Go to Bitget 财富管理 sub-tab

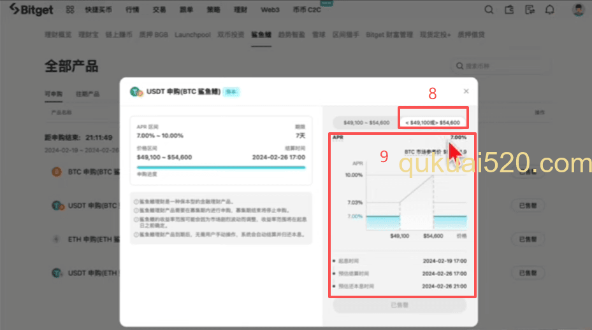(389, 35)
